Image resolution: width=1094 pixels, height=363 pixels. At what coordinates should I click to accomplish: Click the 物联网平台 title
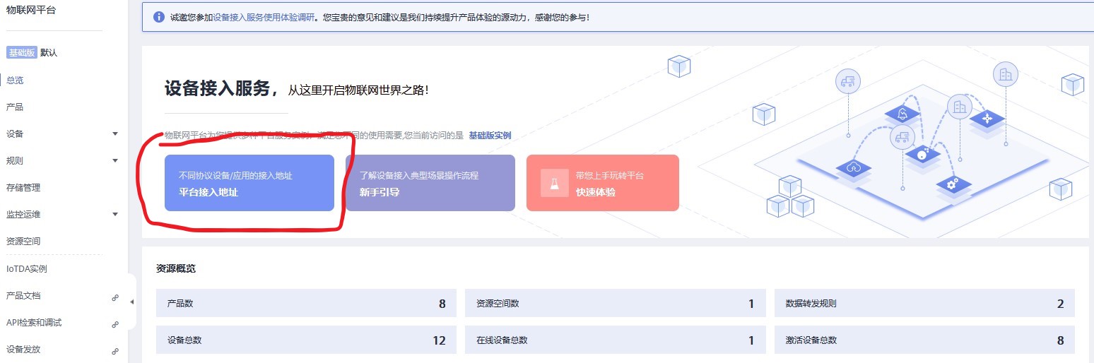tap(31, 10)
